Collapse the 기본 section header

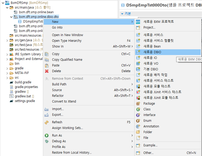(x=122, y=14)
